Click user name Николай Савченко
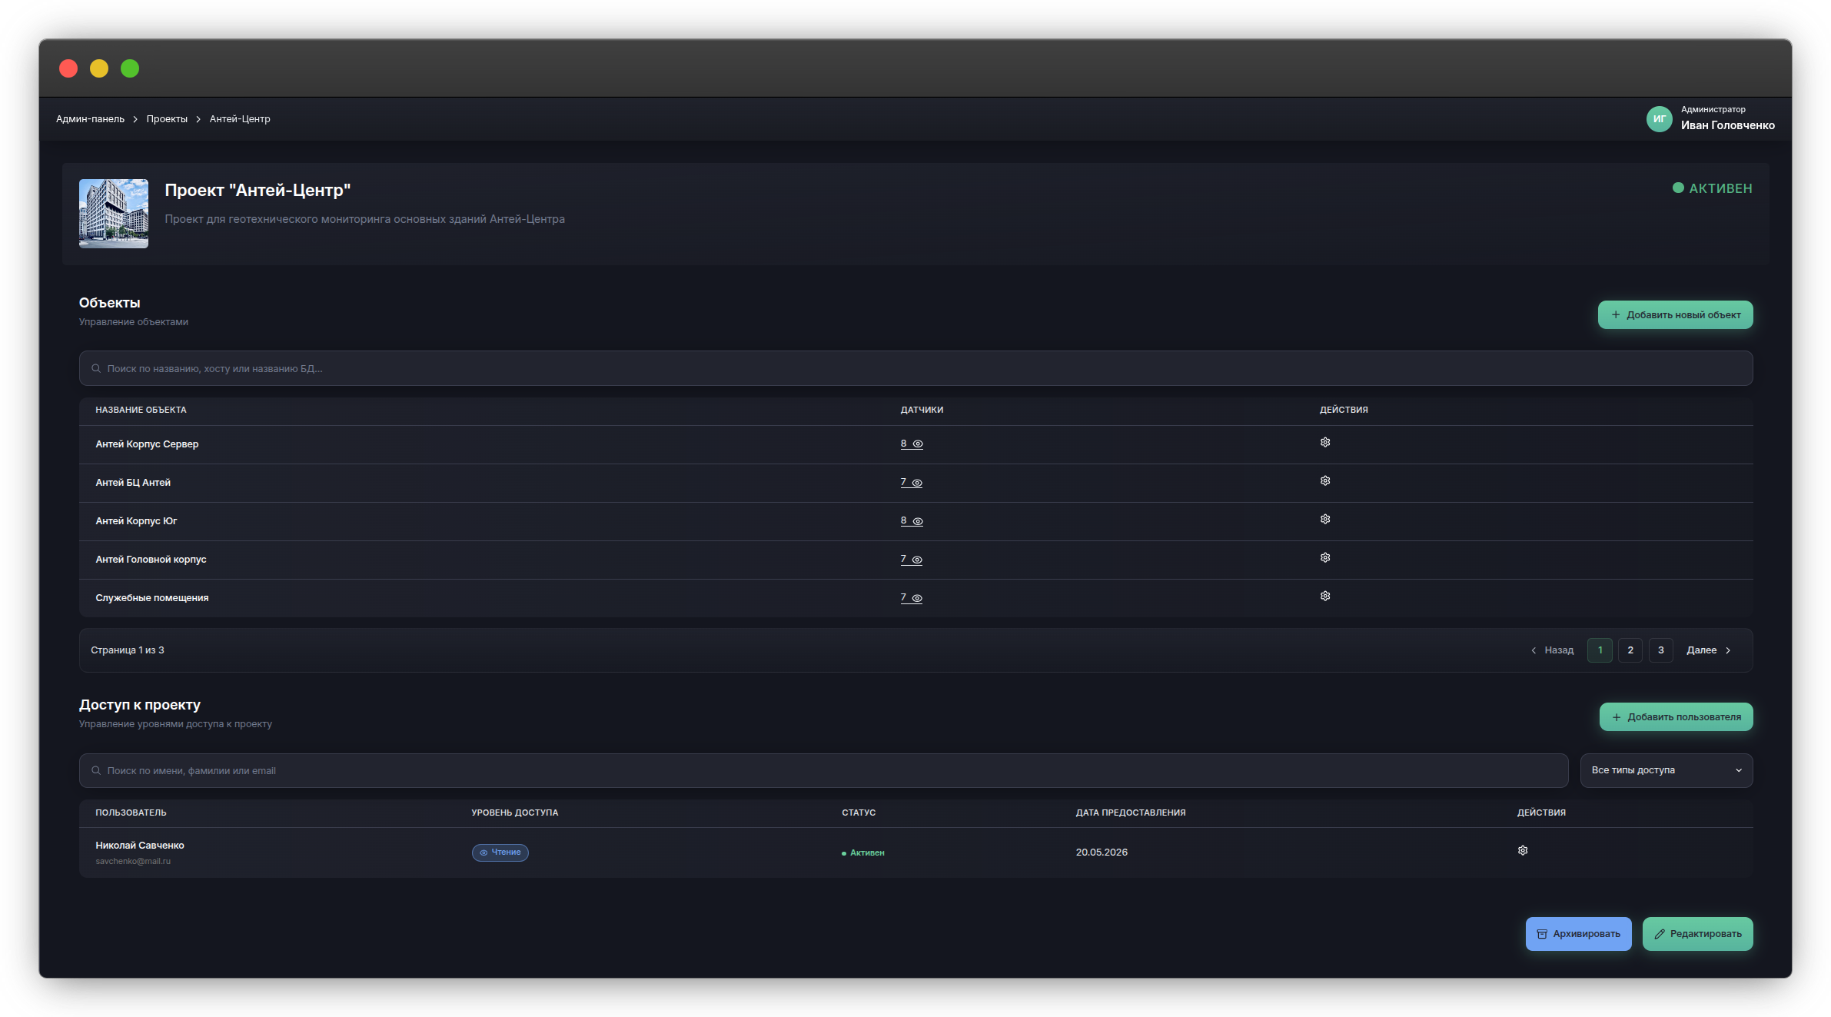1831x1017 pixels. (140, 846)
